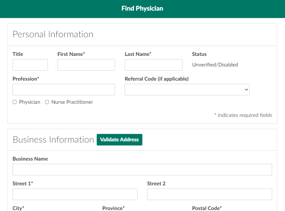The image size is (285, 211).
Task: Select the Profession input box
Action: coord(64,90)
